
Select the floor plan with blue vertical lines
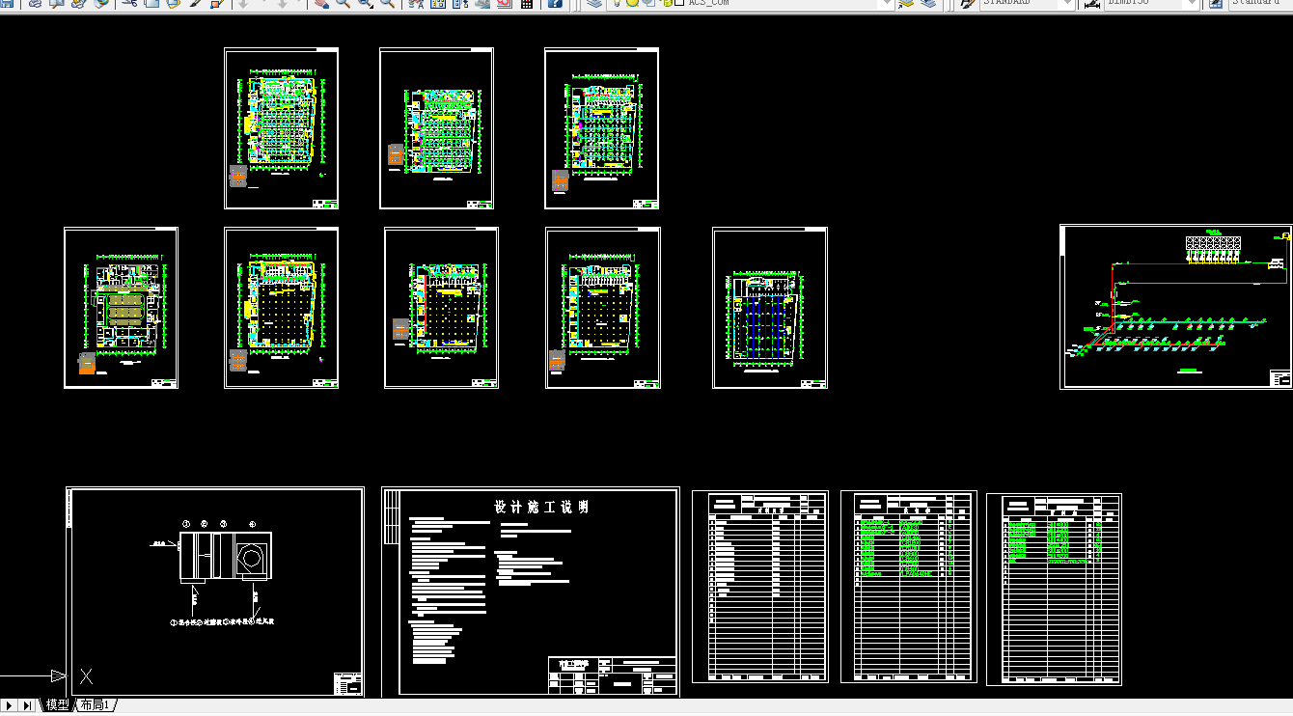click(770, 308)
